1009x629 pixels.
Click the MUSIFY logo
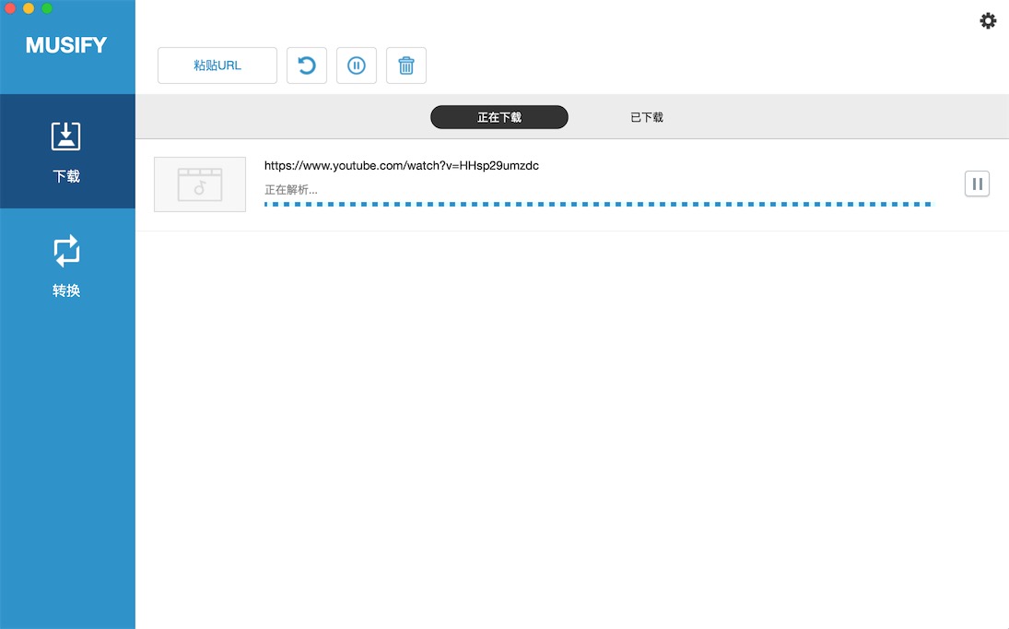tap(66, 45)
